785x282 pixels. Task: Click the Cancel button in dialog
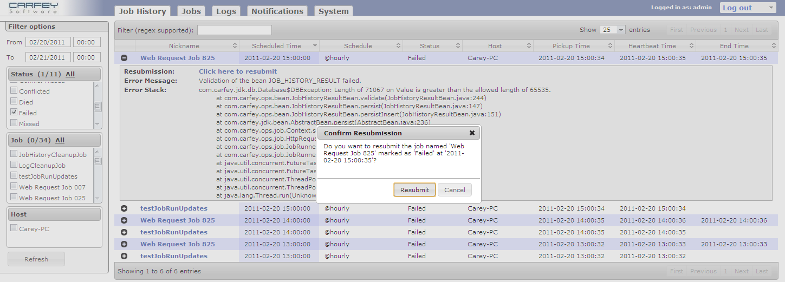pos(455,190)
